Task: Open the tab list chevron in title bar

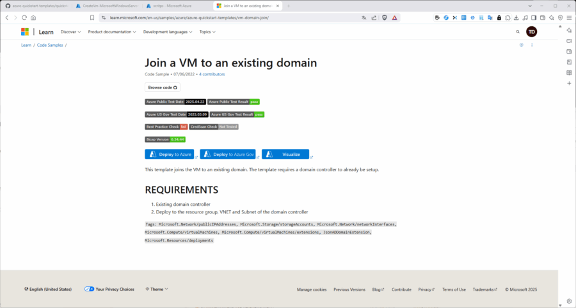Action: coord(530,6)
